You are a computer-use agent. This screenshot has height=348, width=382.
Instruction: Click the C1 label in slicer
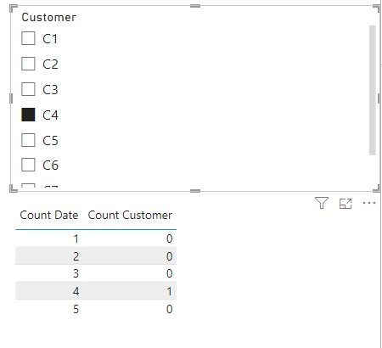[x=50, y=39]
